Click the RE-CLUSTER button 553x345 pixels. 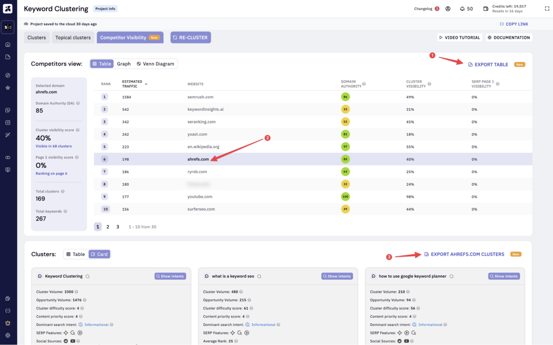(191, 37)
